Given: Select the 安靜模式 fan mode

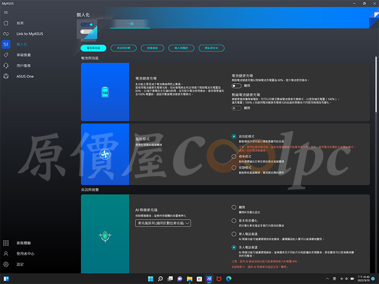Looking at the screenshot, I should pyautogui.click(x=234, y=168).
